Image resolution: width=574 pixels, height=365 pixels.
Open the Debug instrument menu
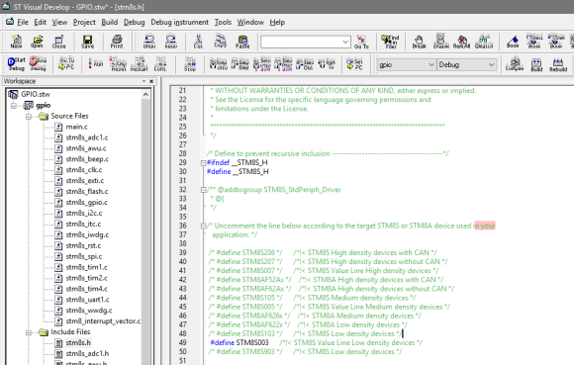(179, 23)
